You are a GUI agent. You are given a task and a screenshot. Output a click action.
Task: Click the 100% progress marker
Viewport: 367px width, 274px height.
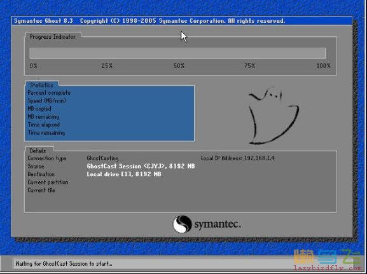coord(324,65)
